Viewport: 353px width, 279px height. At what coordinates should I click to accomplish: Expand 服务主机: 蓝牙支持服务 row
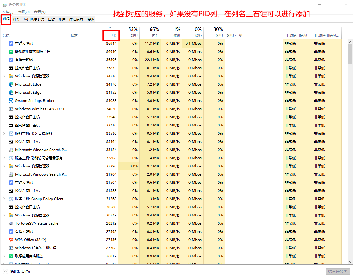tap(4, 133)
